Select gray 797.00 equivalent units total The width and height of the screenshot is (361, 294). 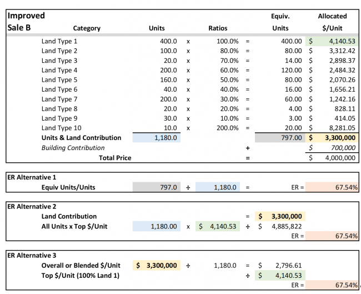pos(279,138)
